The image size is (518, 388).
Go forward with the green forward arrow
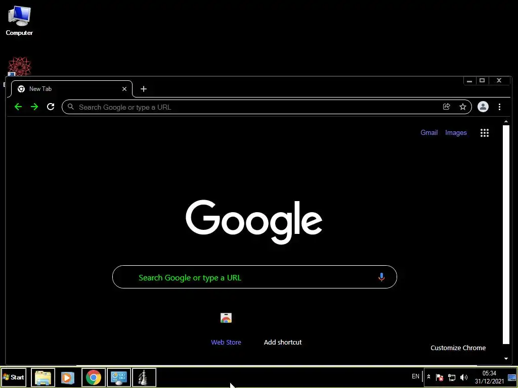tap(34, 107)
